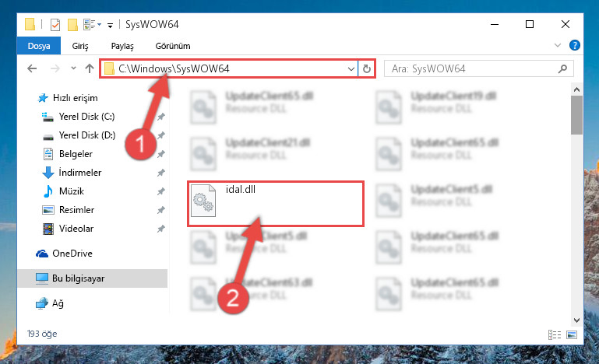Open the Görünüm ribbon tab
Screen dimensions: 599x364
(173, 46)
